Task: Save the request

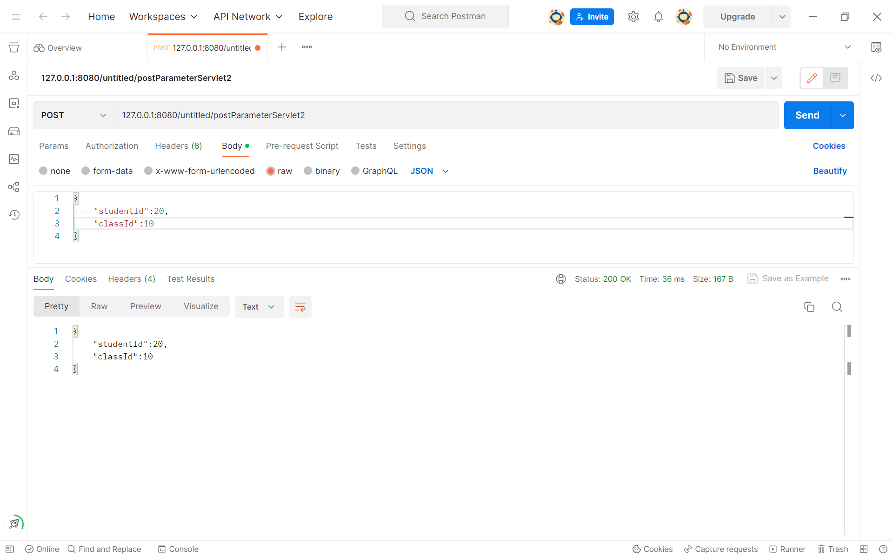Action: pos(741,78)
